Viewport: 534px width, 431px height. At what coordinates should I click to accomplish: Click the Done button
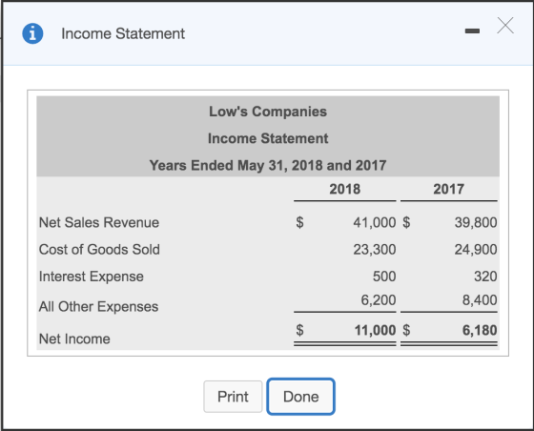(x=300, y=397)
